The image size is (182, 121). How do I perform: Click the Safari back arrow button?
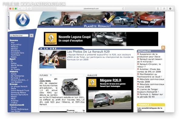point(20,8)
